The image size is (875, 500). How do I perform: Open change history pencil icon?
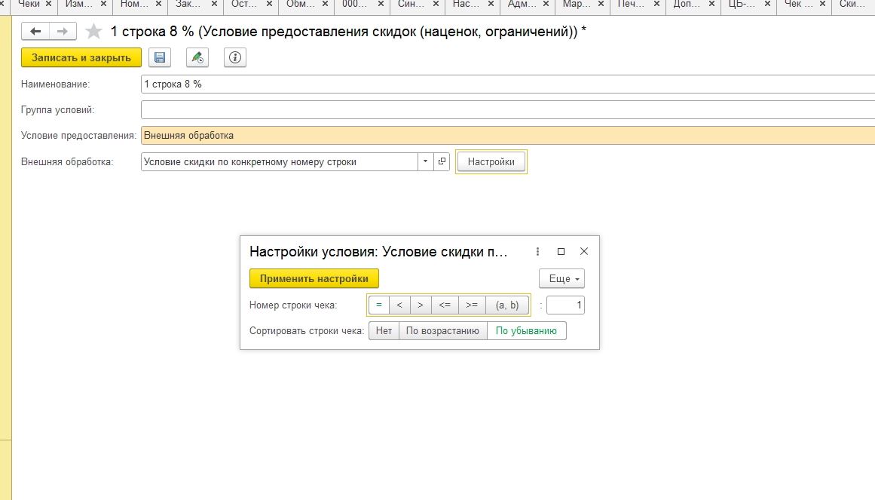(197, 57)
